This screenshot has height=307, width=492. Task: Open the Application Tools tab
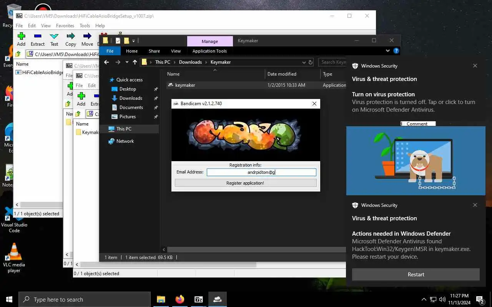click(209, 51)
